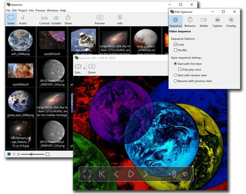Switch to Sequence tab in Info window

(175, 22)
